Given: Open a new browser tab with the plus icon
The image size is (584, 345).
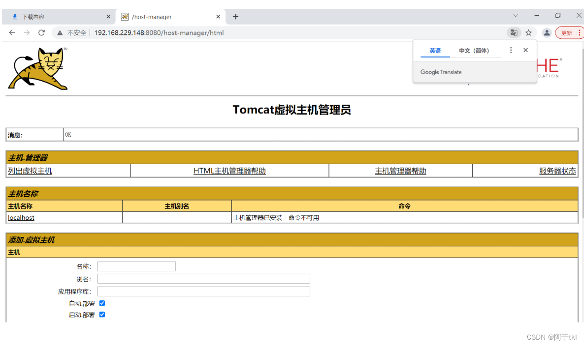Looking at the screenshot, I should (x=235, y=16).
